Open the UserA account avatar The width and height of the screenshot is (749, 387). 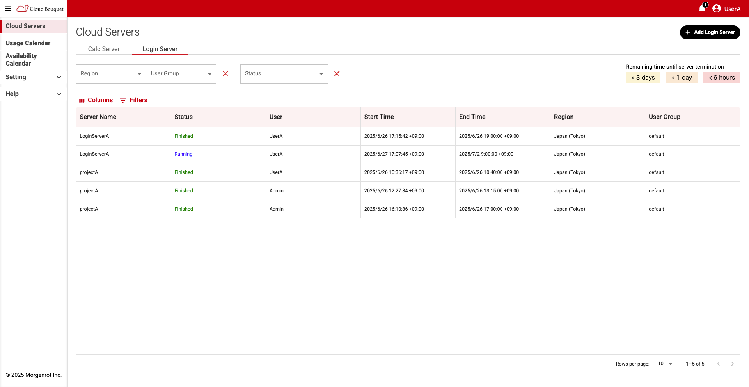(x=717, y=9)
